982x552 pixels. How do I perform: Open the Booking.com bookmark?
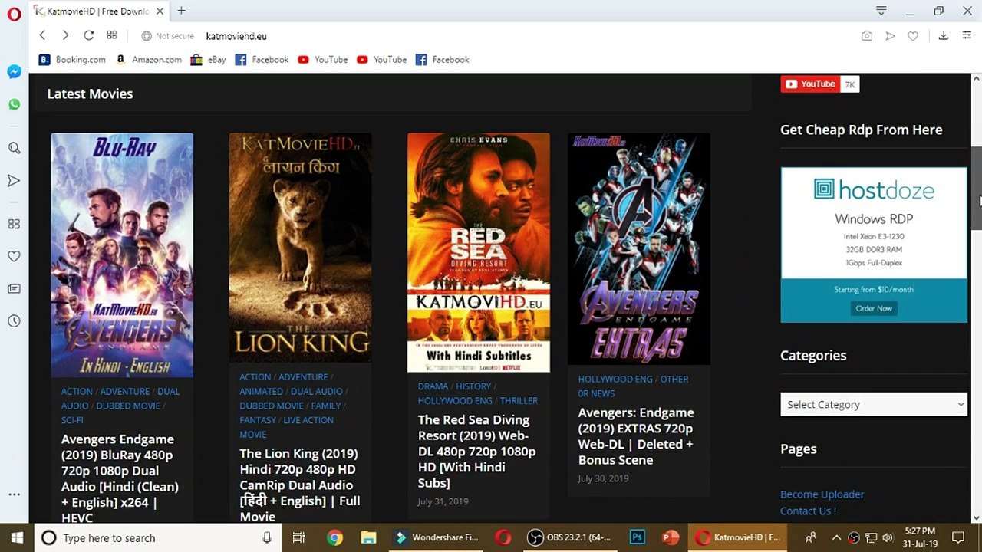(x=72, y=60)
